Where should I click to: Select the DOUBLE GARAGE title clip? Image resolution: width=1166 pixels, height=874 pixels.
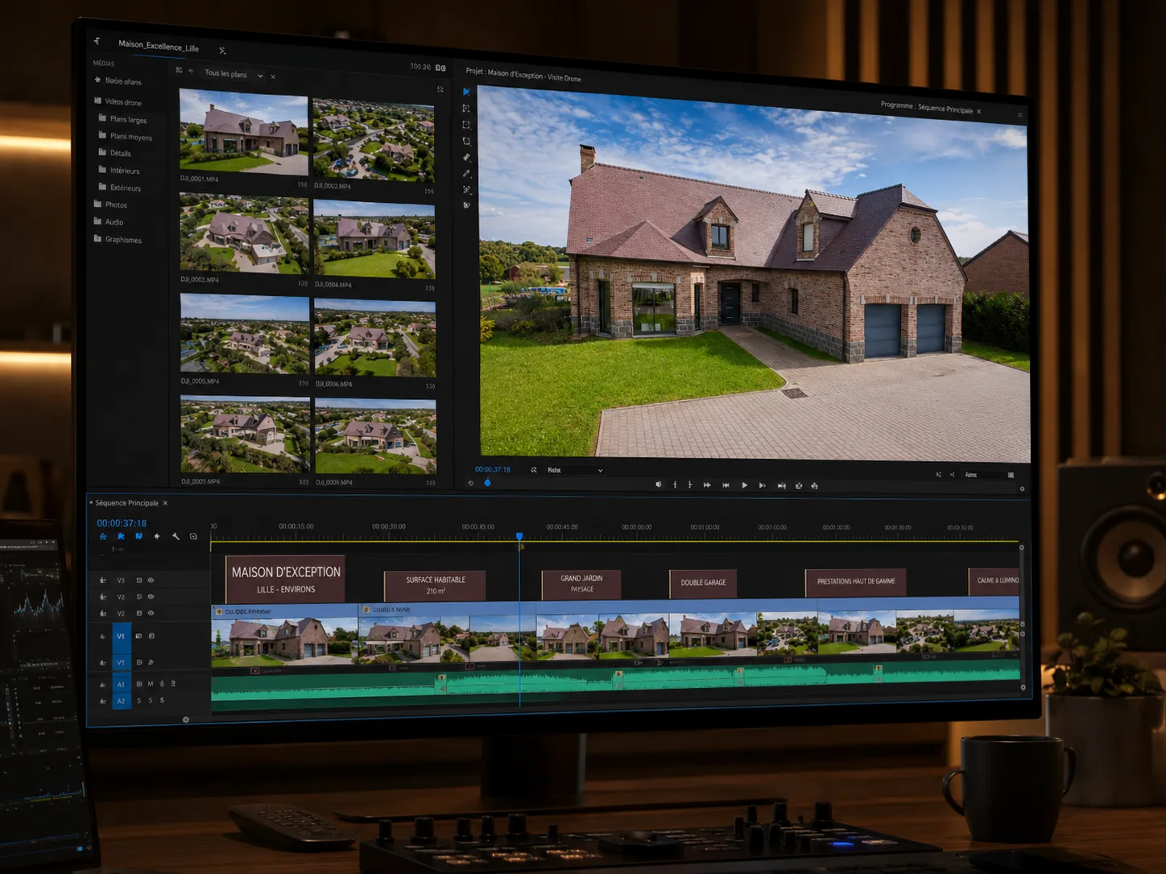pos(703,583)
